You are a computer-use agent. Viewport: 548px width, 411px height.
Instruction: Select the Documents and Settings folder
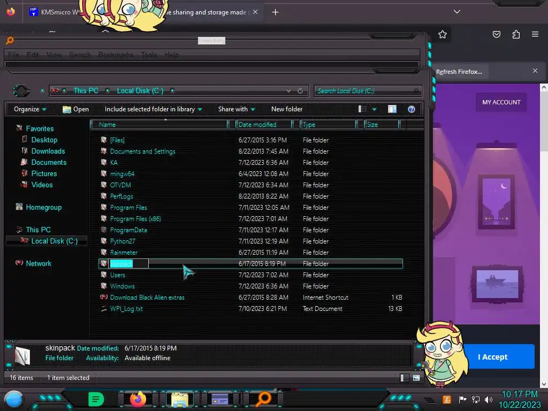click(142, 151)
